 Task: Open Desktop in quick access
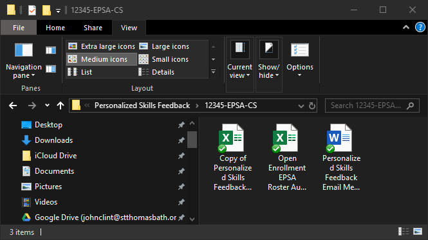pos(41,125)
